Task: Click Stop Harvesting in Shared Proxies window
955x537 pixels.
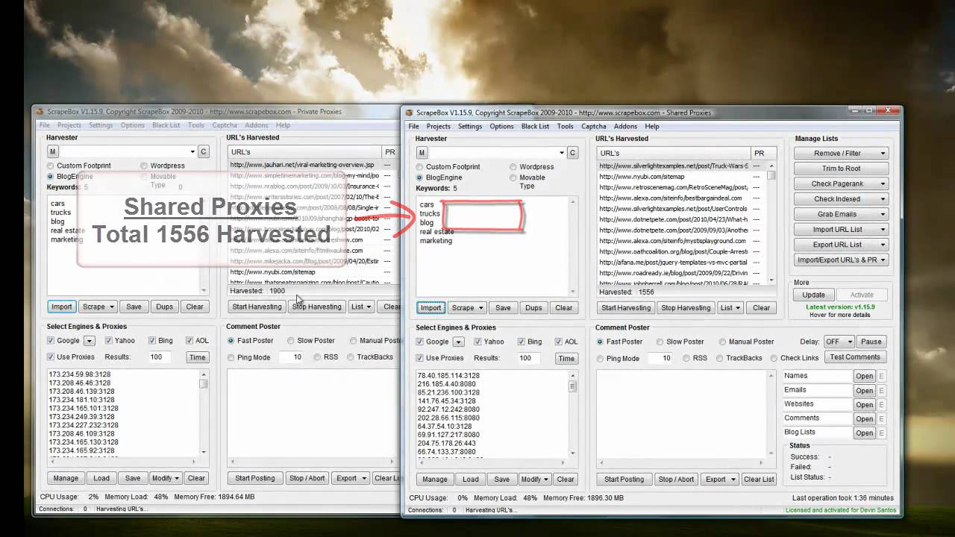Action: (686, 307)
